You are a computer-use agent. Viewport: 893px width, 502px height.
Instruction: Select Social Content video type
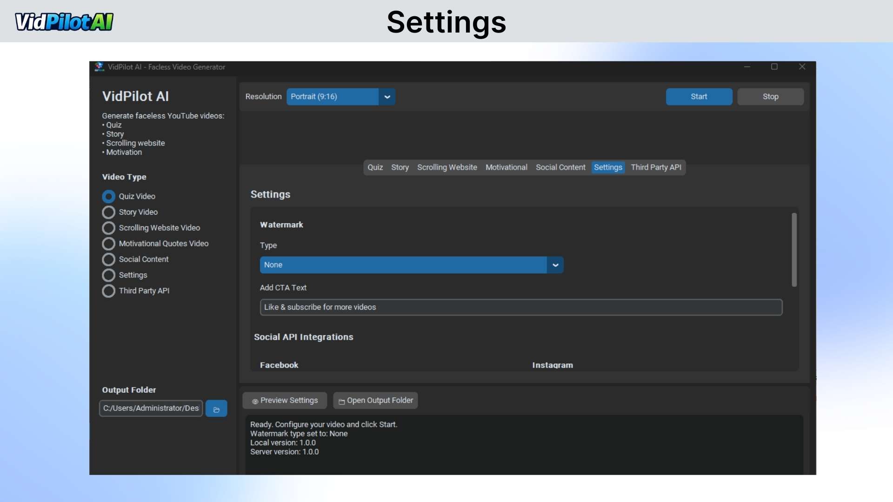[x=109, y=260]
